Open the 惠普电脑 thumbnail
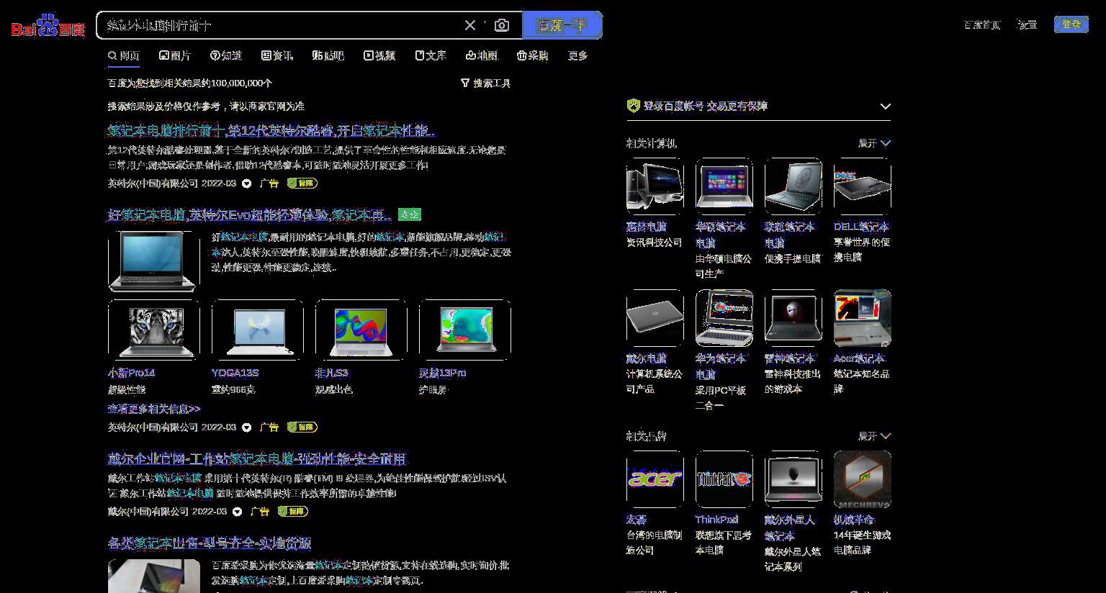 (655, 186)
